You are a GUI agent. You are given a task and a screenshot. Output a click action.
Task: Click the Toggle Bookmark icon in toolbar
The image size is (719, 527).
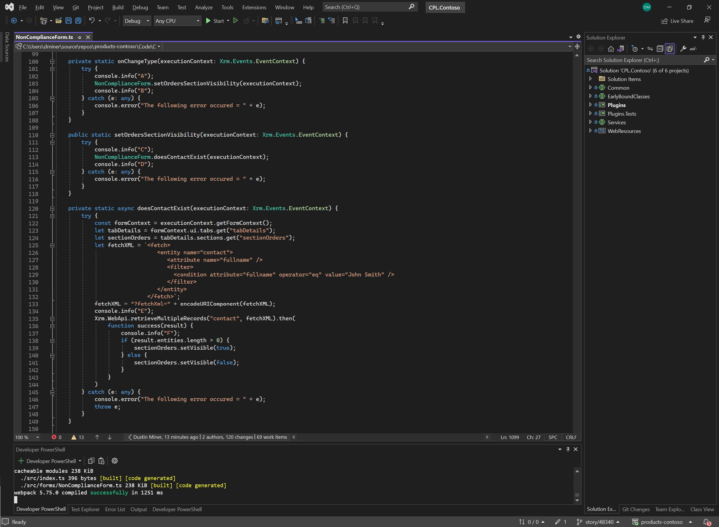(345, 21)
